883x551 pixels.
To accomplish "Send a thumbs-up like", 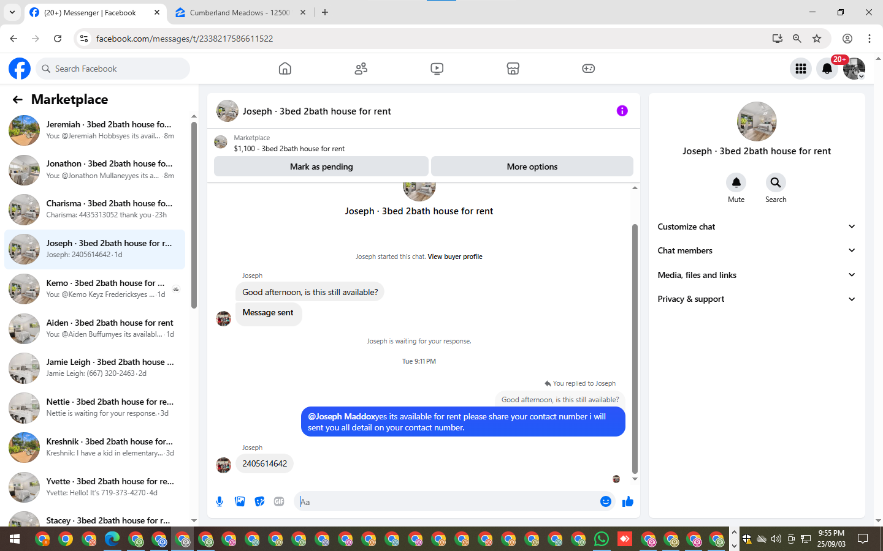I will pos(628,502).
